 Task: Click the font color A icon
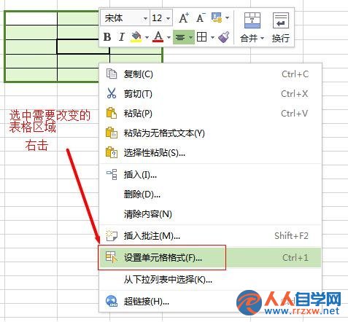(x=158, y=37)
